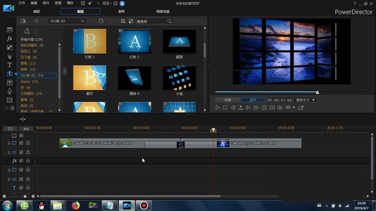This screenshot has width=376, height=211.
Task: Uncheck the fx effect track checkbox
Action: coord(21,161)
